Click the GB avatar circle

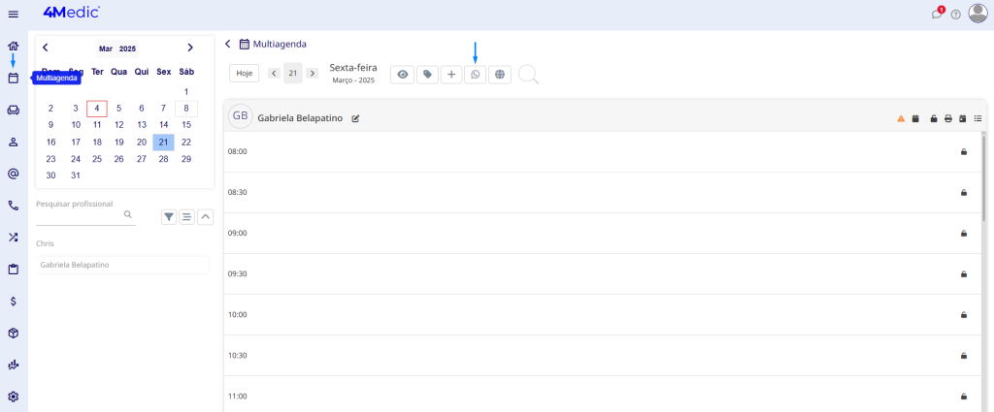pos(241,116)
